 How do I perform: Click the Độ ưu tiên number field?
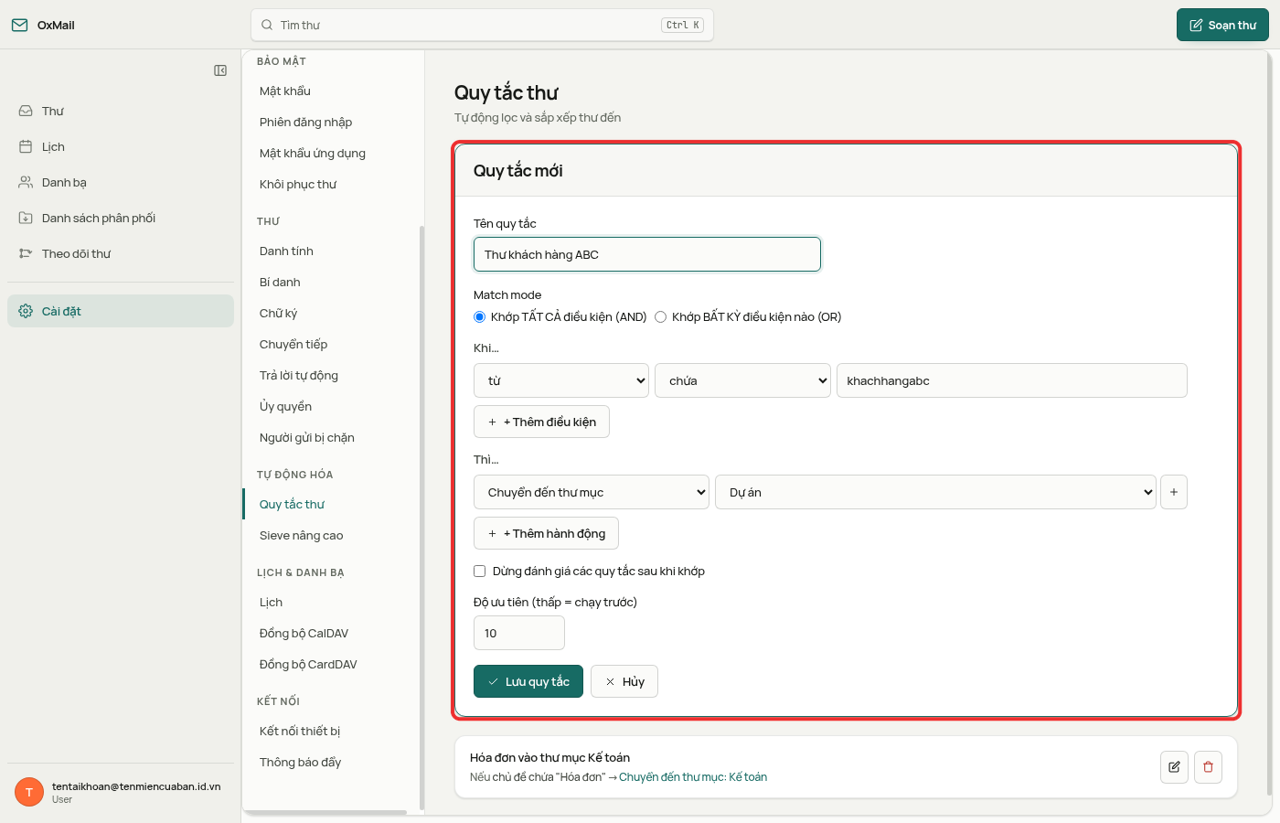tap(519, 633)
